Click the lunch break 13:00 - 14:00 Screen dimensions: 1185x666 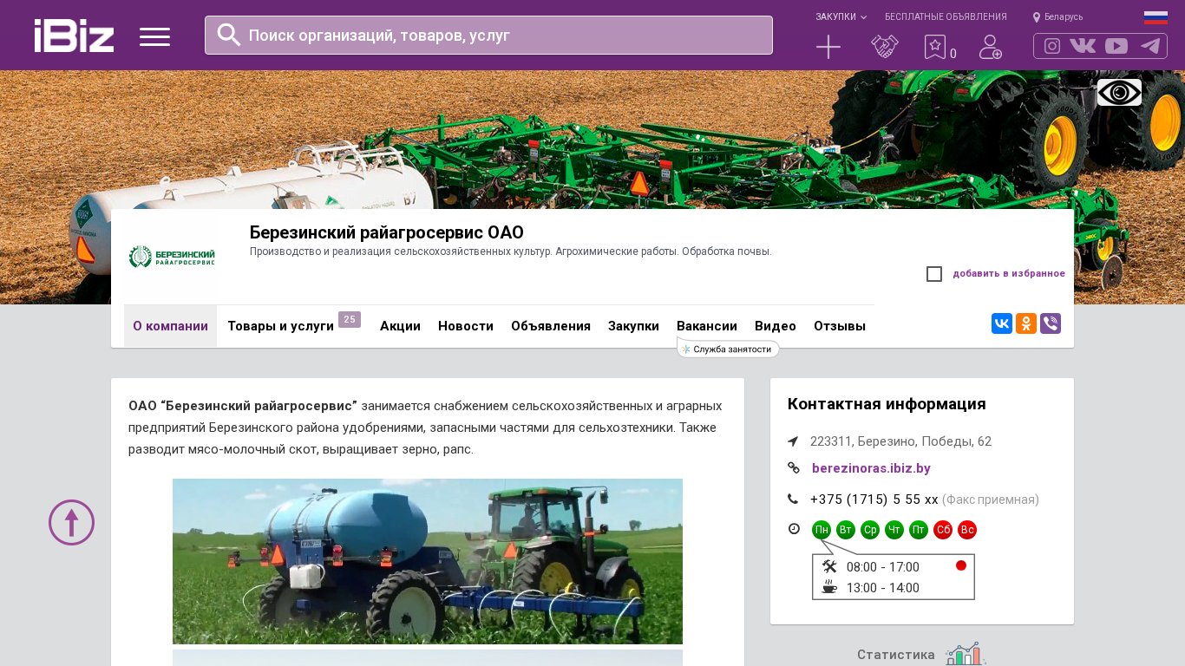(883, 588)
